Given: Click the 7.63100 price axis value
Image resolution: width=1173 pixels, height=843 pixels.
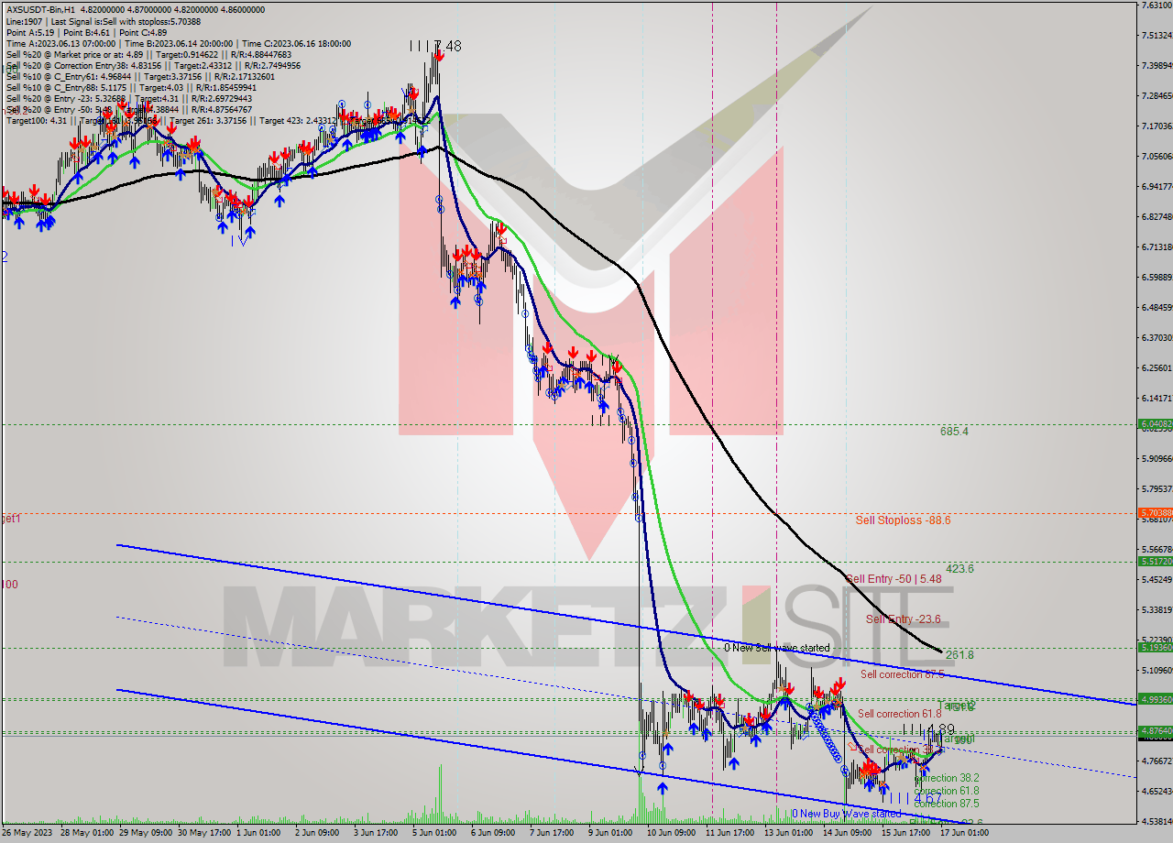Looking at the screenshot, I should pos(1157,5).
